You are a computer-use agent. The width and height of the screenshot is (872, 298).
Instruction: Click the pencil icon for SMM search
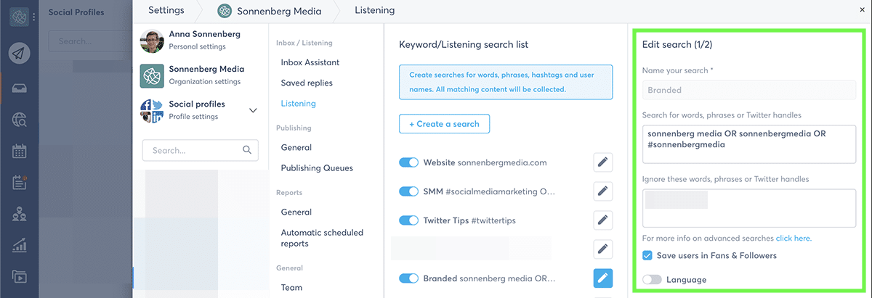click(602, 191)
